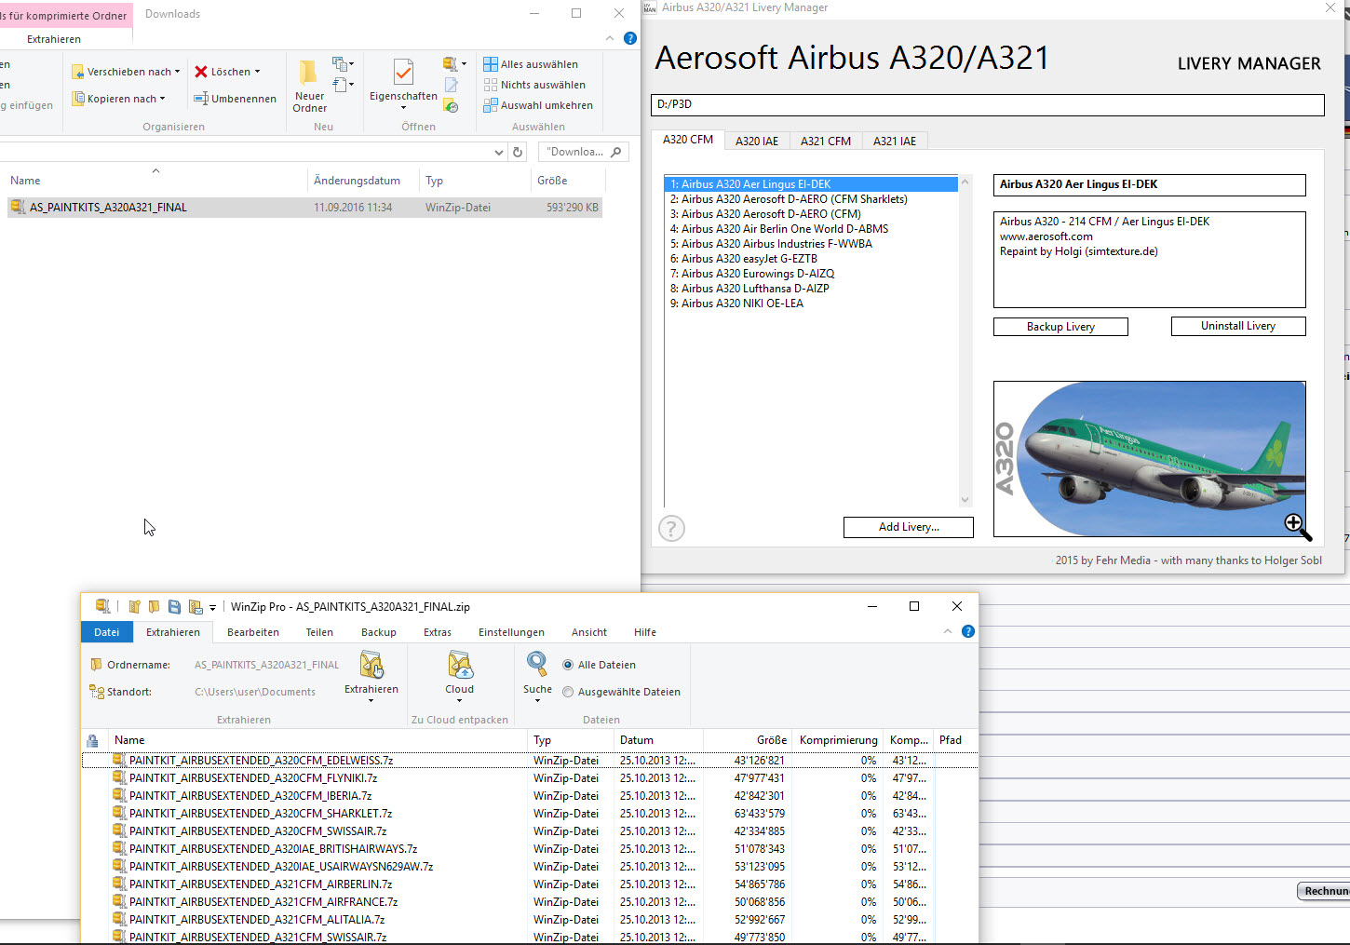
Task: Click the Uninstall Livery button
Action: pyautogui.click(x=1238, y=326)
